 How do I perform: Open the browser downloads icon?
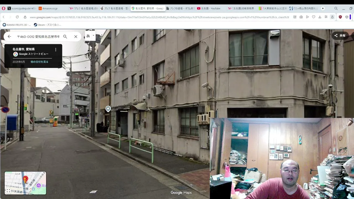pos(320,17)
